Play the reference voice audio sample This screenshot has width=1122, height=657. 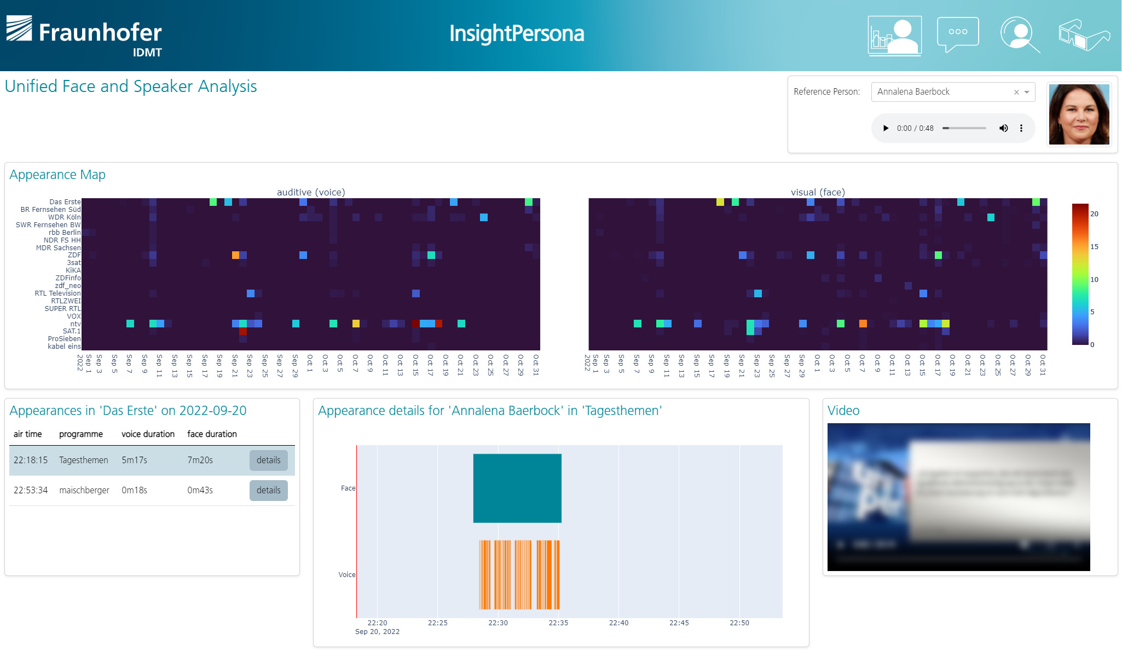886,128
